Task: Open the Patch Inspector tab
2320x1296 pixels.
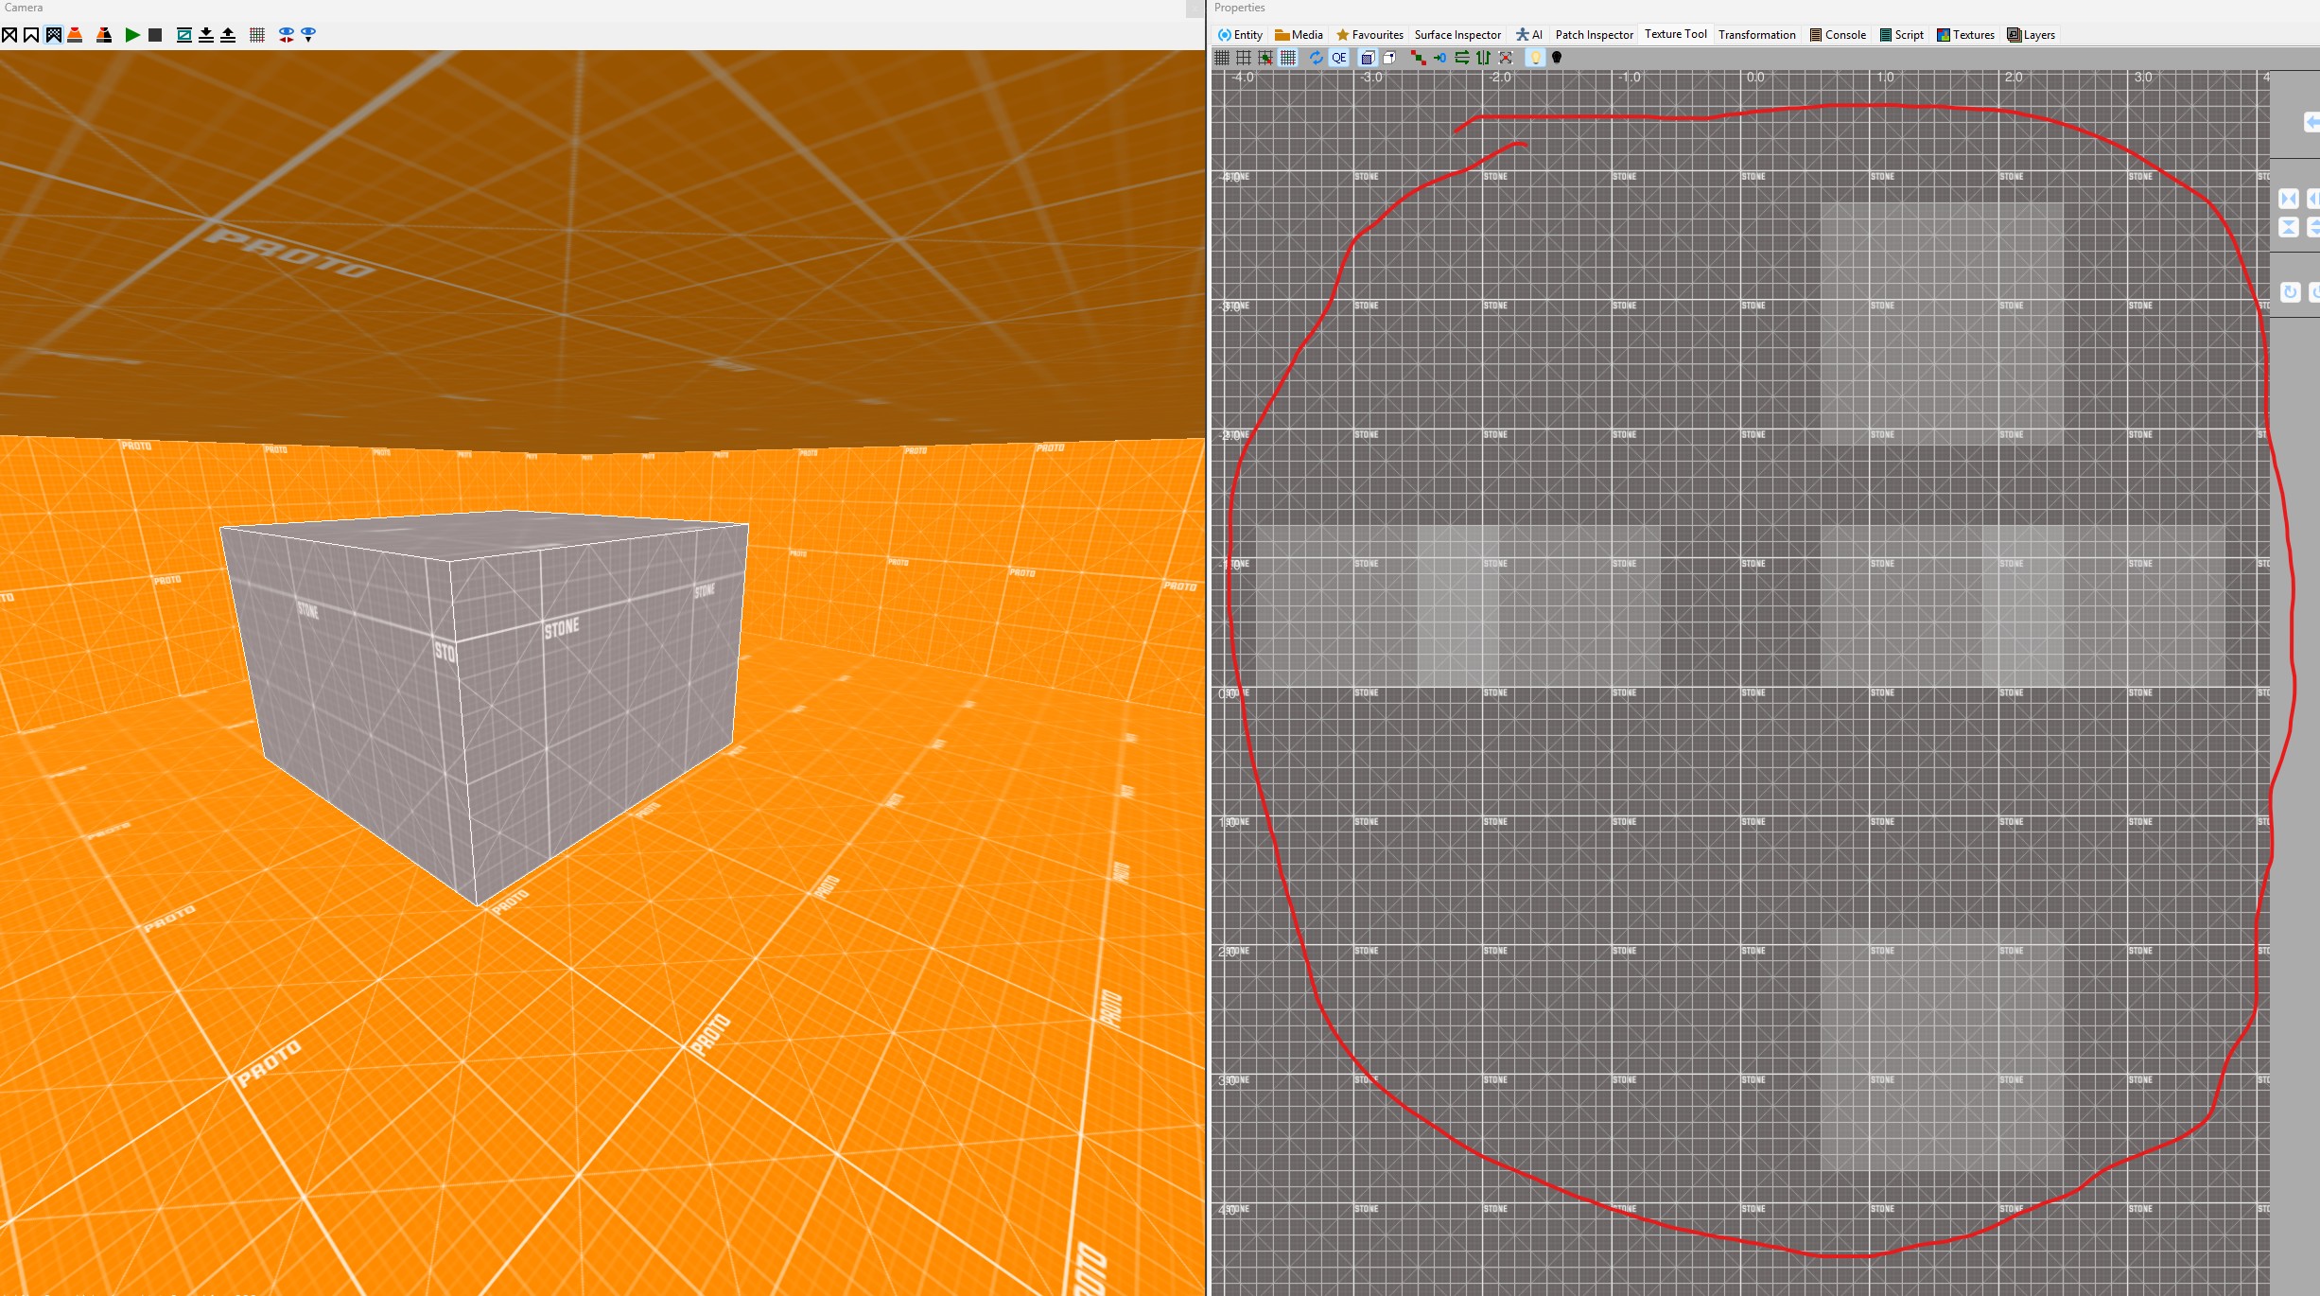Action: (1594, 35)
